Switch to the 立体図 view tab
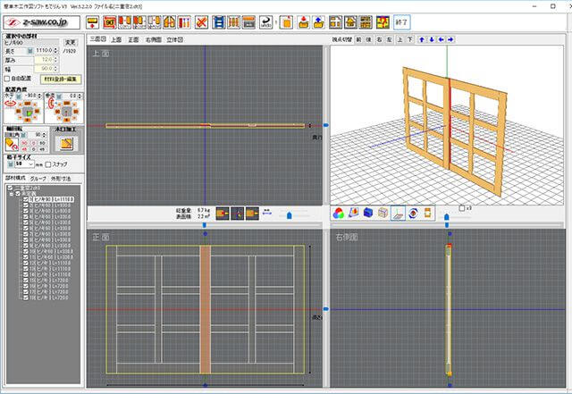Screen dimensions: 572x394 pyautogui.click(x=172, y=39)
